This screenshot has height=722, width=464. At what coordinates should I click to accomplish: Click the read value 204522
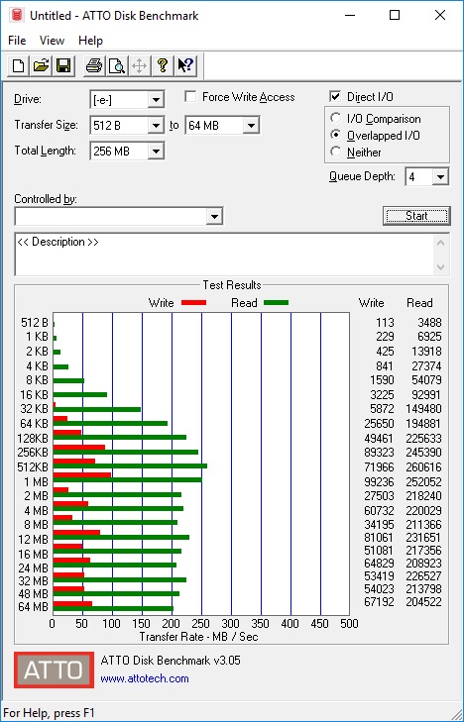423,602
